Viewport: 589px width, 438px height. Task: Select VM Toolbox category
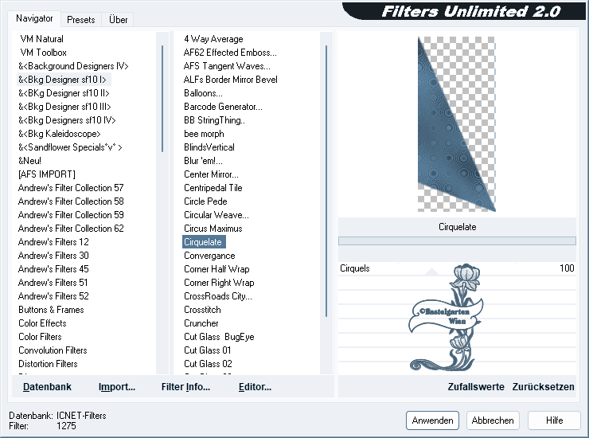tap(43, 53)
